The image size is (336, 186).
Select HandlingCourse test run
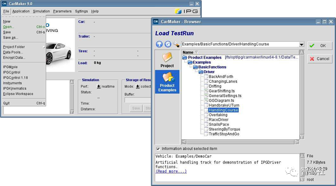pyautogui.click(x=223, y=110)
